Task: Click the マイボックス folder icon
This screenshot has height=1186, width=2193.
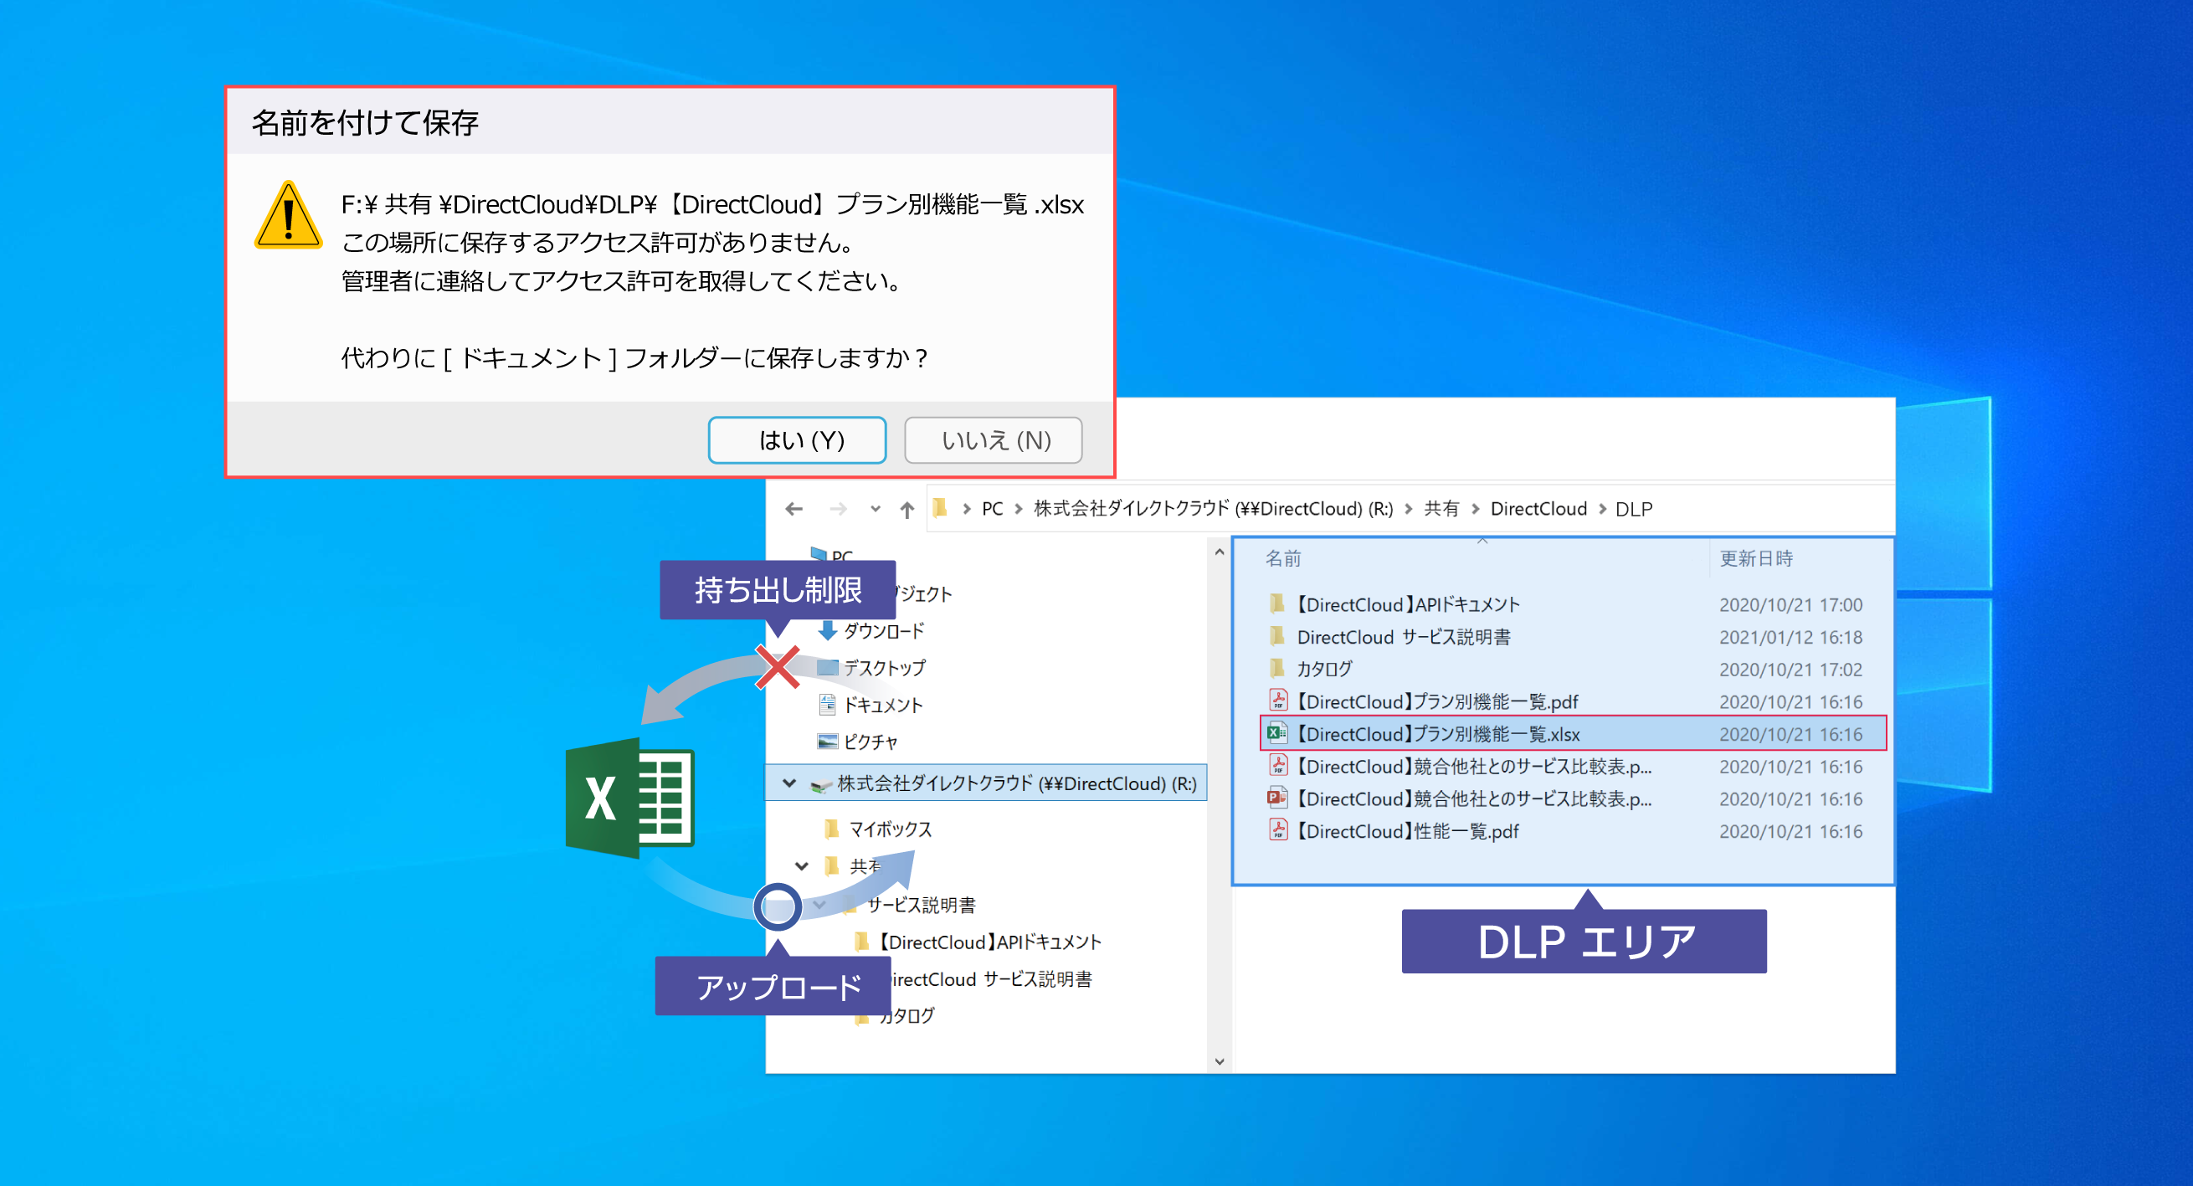Action: coord(832,829)
